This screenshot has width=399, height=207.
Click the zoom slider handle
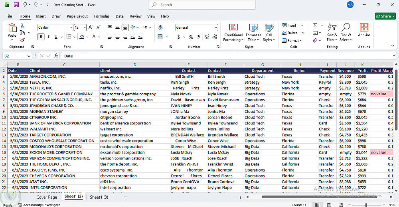366,205
